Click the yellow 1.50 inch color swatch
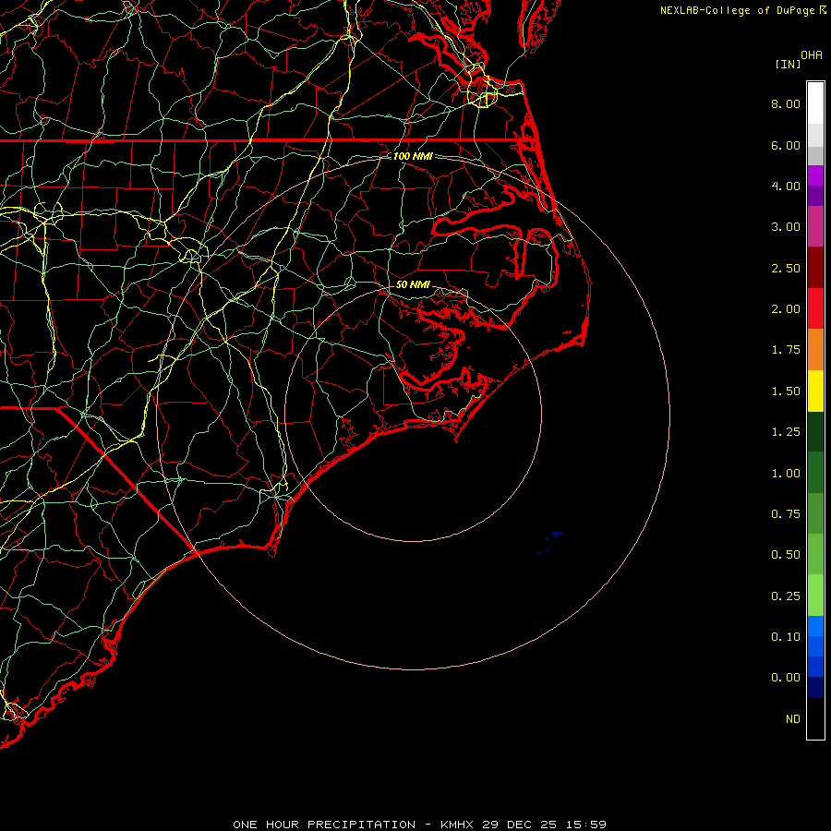The image size is (831, 831). [x=815, y=391]
